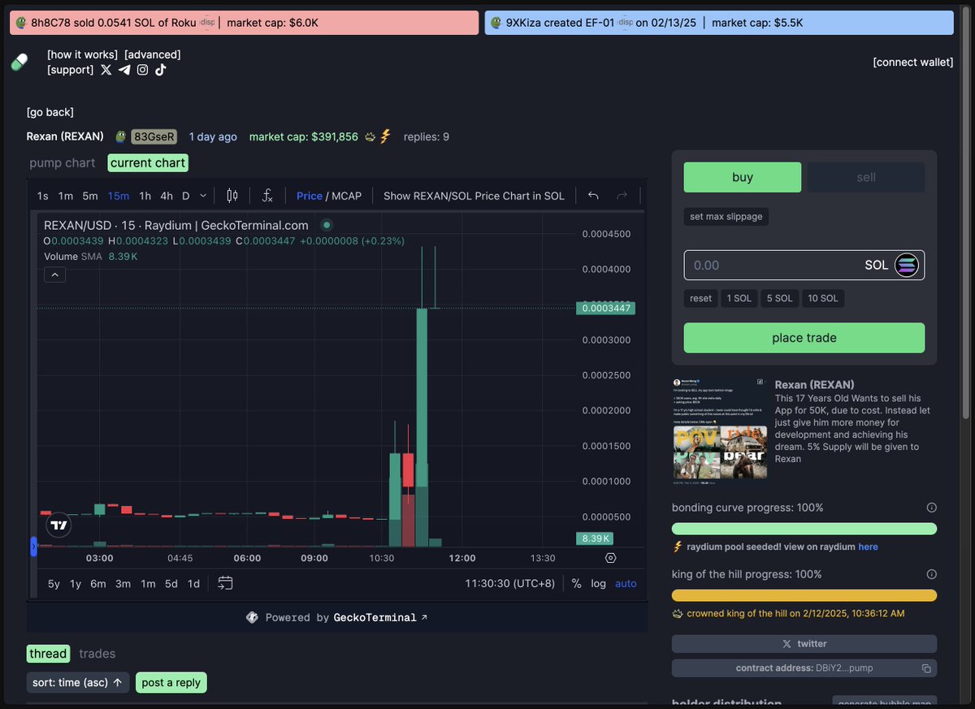The height and width of the screenshot is (709, 975).
Task: Click [connect wallet]
Action: [913, 62]
